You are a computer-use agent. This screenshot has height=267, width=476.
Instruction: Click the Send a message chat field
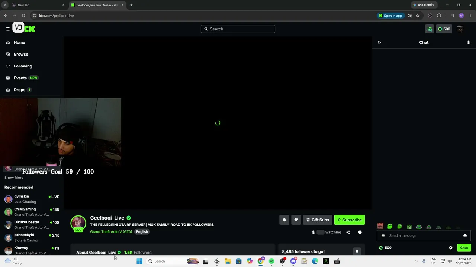pos(424,235)
